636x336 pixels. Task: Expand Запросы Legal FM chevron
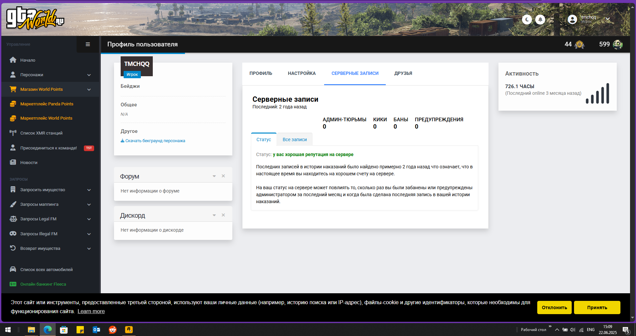pyautogui.click(x=89, y=219)
